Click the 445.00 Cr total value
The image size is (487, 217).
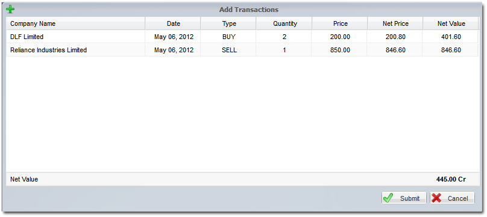[x=451, y=179]
